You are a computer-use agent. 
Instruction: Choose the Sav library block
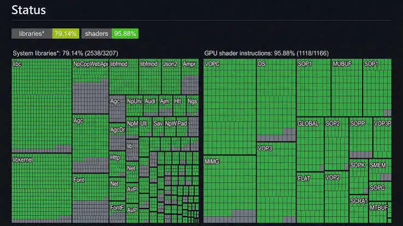(x=158, y=127)
